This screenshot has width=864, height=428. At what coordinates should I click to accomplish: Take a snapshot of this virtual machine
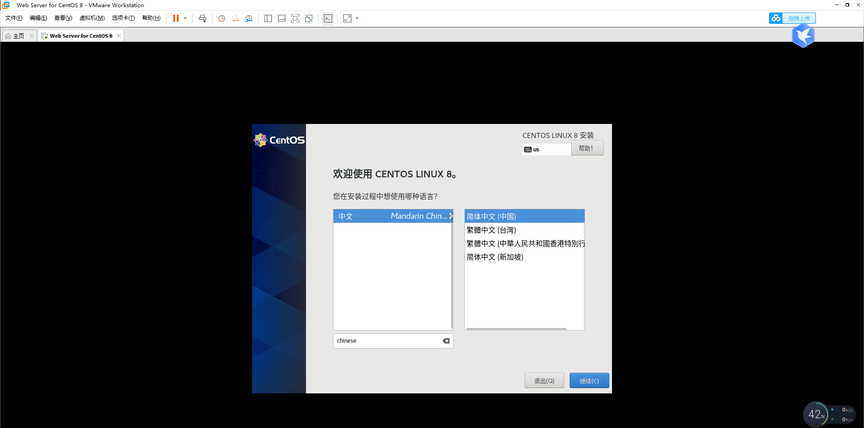222,18
